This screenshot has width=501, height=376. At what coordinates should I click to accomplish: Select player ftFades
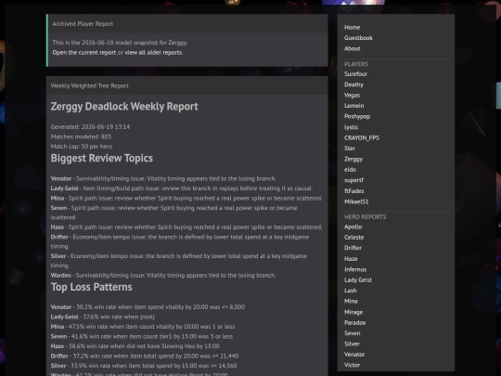tap(354, 191)
